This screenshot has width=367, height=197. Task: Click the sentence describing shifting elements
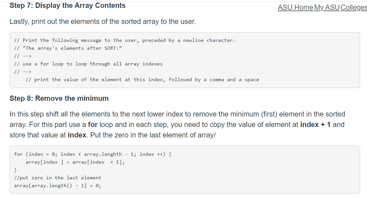(164, 114)
